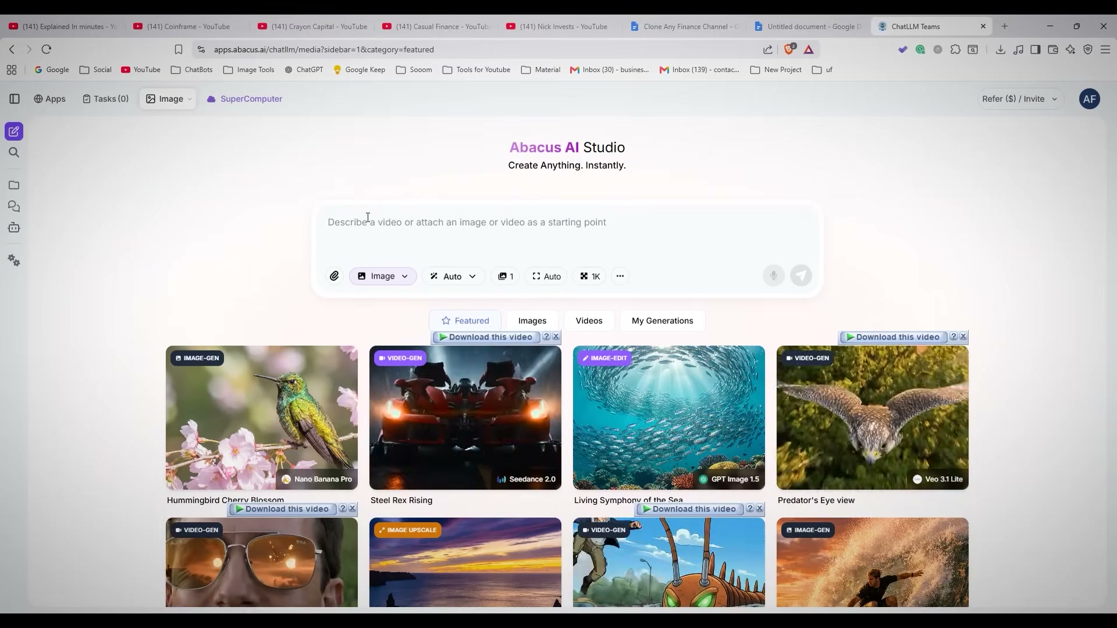This screenshot has height=628, width=1117.
Task: Share this page from the address bar
Action: coord(768,49)
